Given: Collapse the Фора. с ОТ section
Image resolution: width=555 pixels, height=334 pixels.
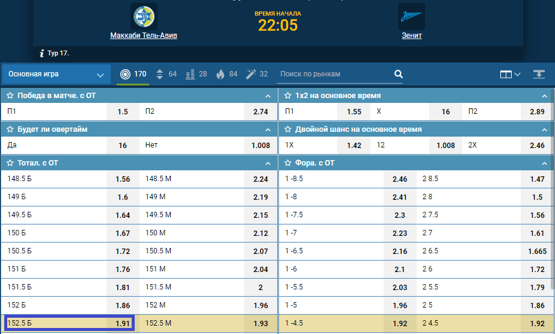Looking at the screenshot, I should pyautogui.click(x=544, y=163).
